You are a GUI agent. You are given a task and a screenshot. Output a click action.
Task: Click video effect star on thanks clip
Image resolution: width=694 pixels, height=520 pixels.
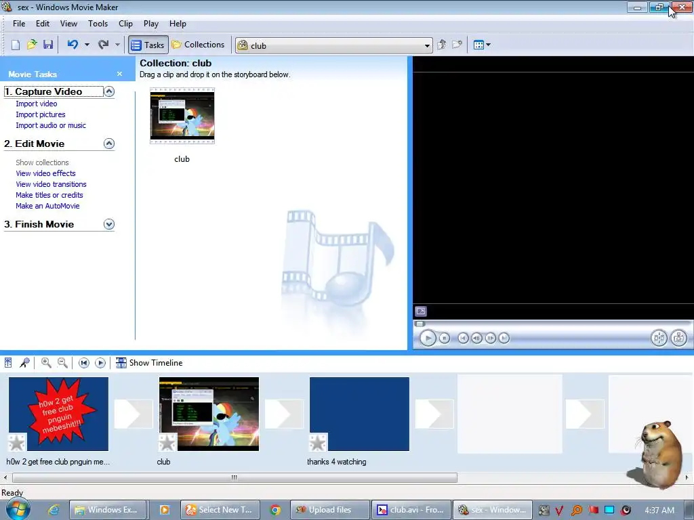coord(319,442)
